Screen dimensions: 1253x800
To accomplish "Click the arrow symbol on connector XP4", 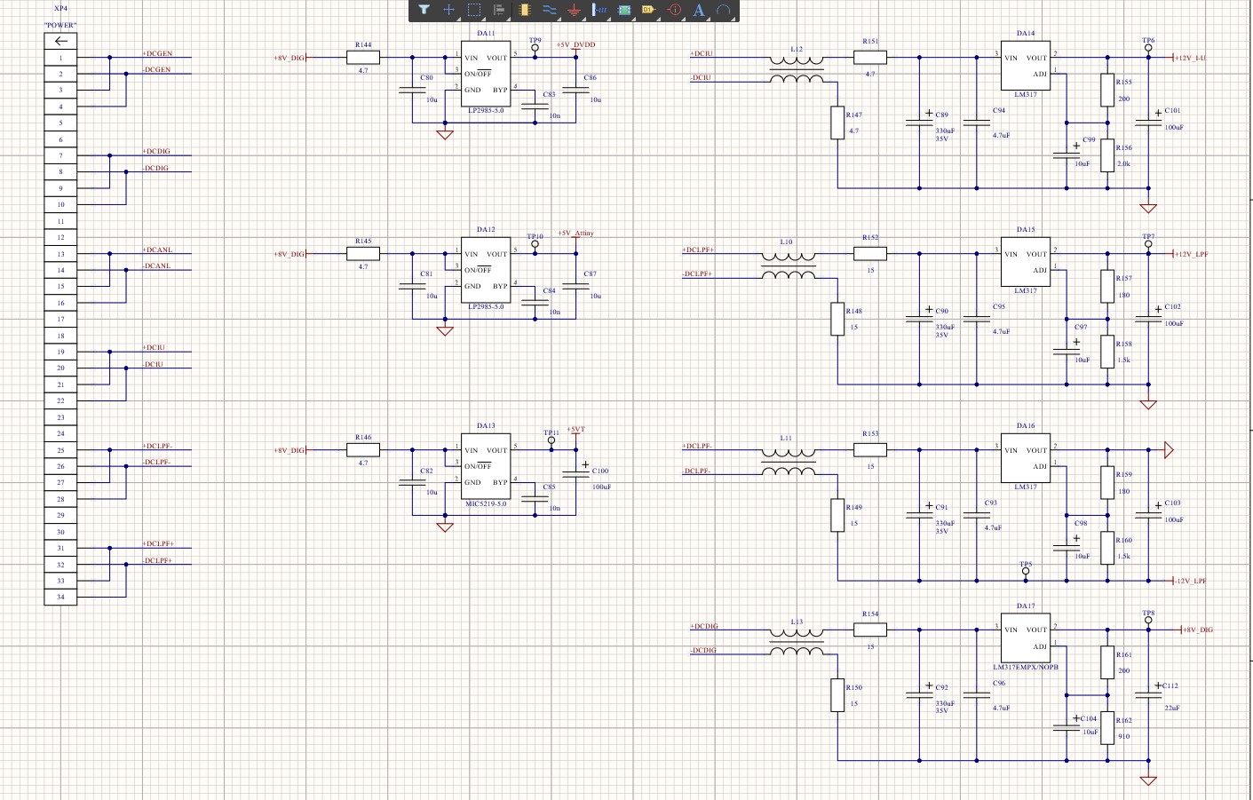I will click(x=60, y=41).
